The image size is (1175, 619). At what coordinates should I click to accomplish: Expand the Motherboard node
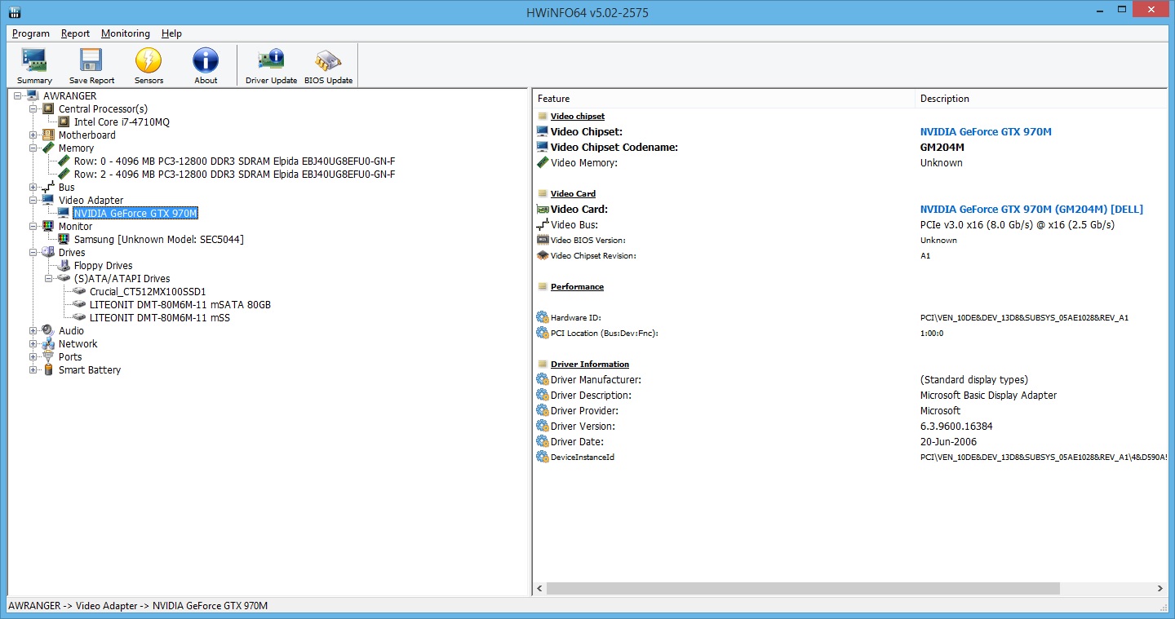pyautogui.click(x=33, y=135)
